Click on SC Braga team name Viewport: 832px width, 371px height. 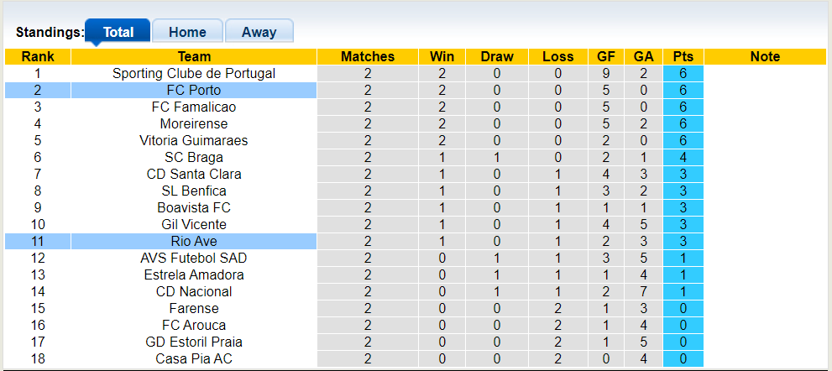click(194, 158)
